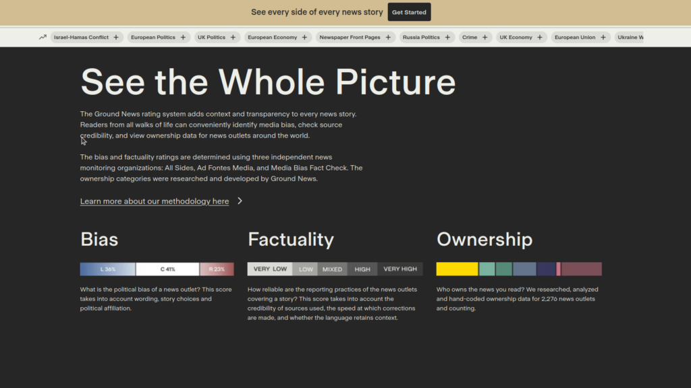Open Learn more about our methodology link
This screenshot has height=388, width=691.
click(x=154, y=201)
